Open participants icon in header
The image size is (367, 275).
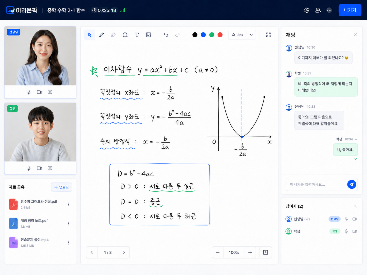(x=318, y=10)
